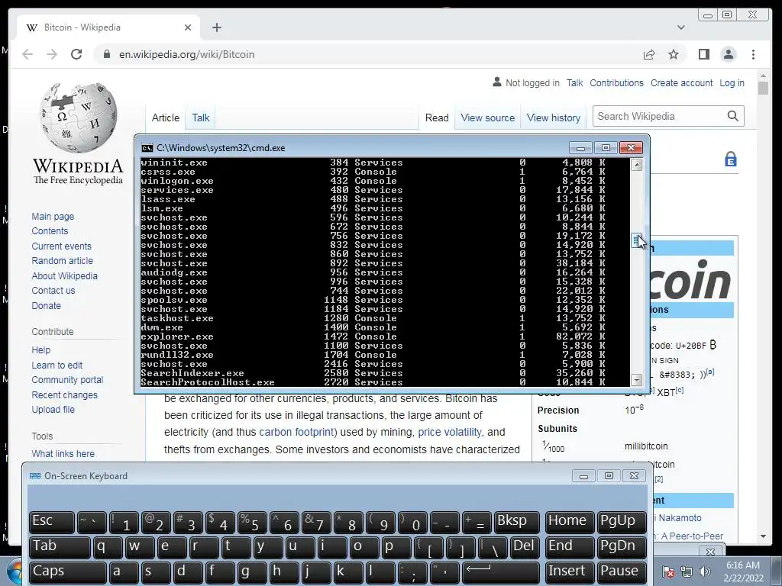Screen dimensions: 782x586
Task: View site security lock information
Action: pos(106,54)
